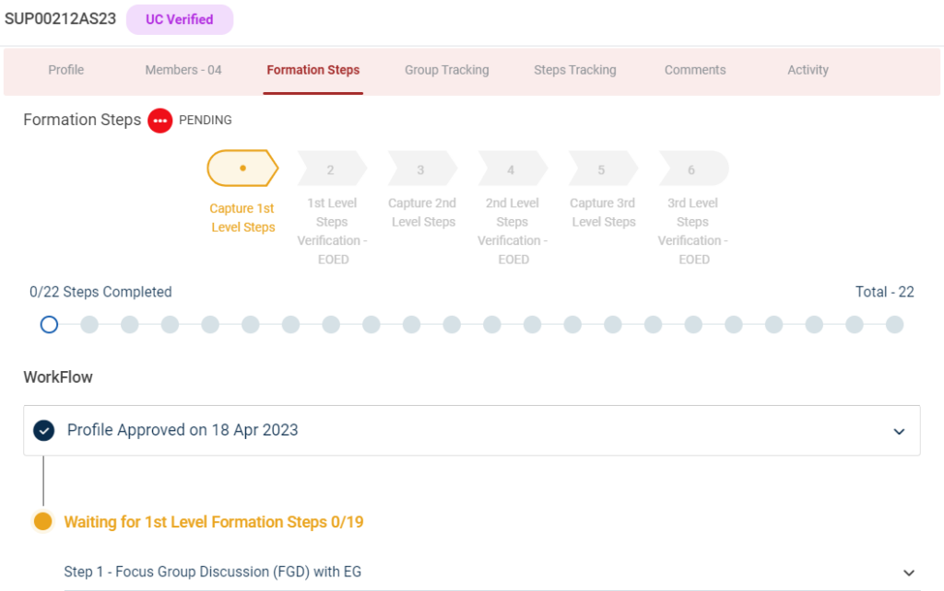Go to the Steps Tracking tab

[x=575, y=70]
